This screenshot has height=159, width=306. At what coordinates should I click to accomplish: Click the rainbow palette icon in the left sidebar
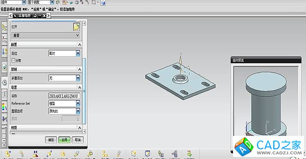point(4,107)
